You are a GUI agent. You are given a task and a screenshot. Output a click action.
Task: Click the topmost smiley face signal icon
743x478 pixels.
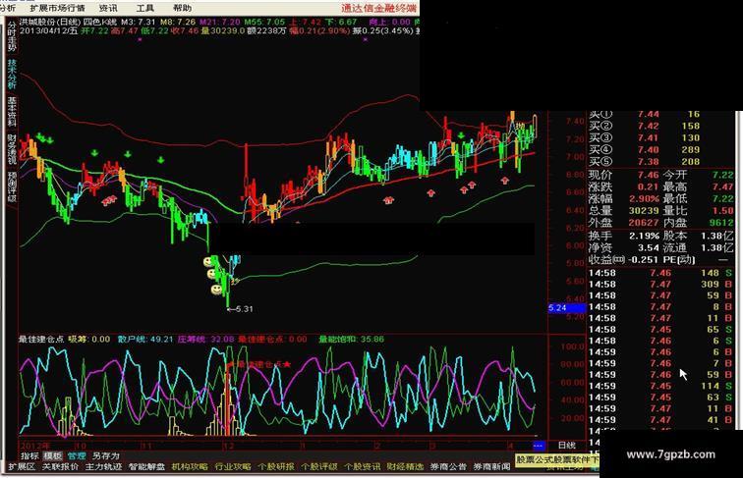point(208,261)
